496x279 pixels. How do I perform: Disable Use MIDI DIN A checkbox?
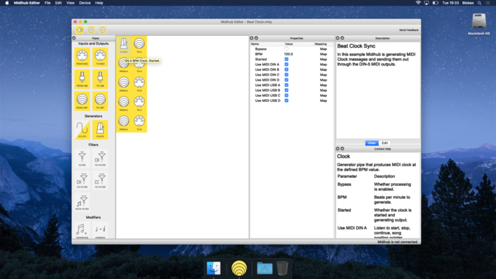pyautogui.click(x=286, y=64)
